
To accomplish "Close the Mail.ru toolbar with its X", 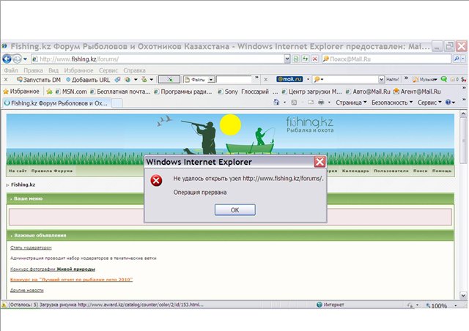I will pos(265,80).
